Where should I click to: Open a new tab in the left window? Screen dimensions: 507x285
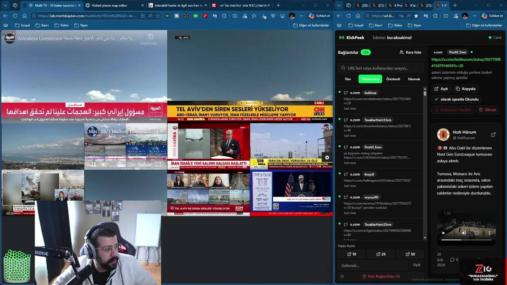click(x=278, y=6)
